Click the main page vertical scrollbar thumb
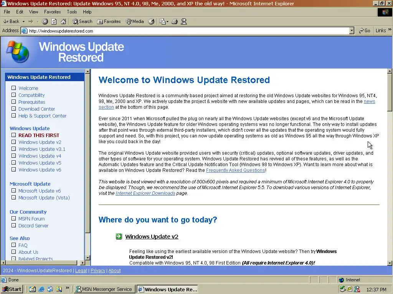The image size is (393, 294). pyautogui.click(x=390, y=93)
